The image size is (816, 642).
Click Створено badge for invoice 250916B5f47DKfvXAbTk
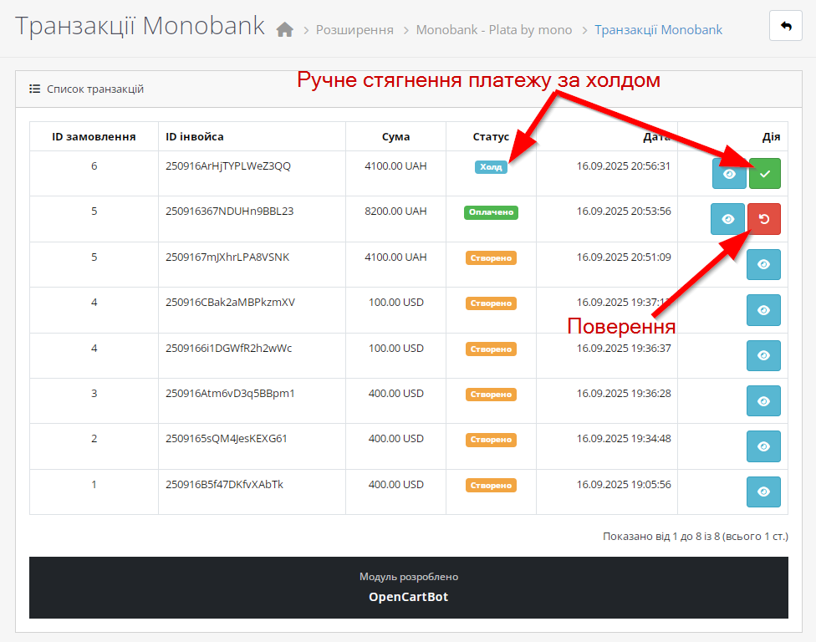(491, 486)
